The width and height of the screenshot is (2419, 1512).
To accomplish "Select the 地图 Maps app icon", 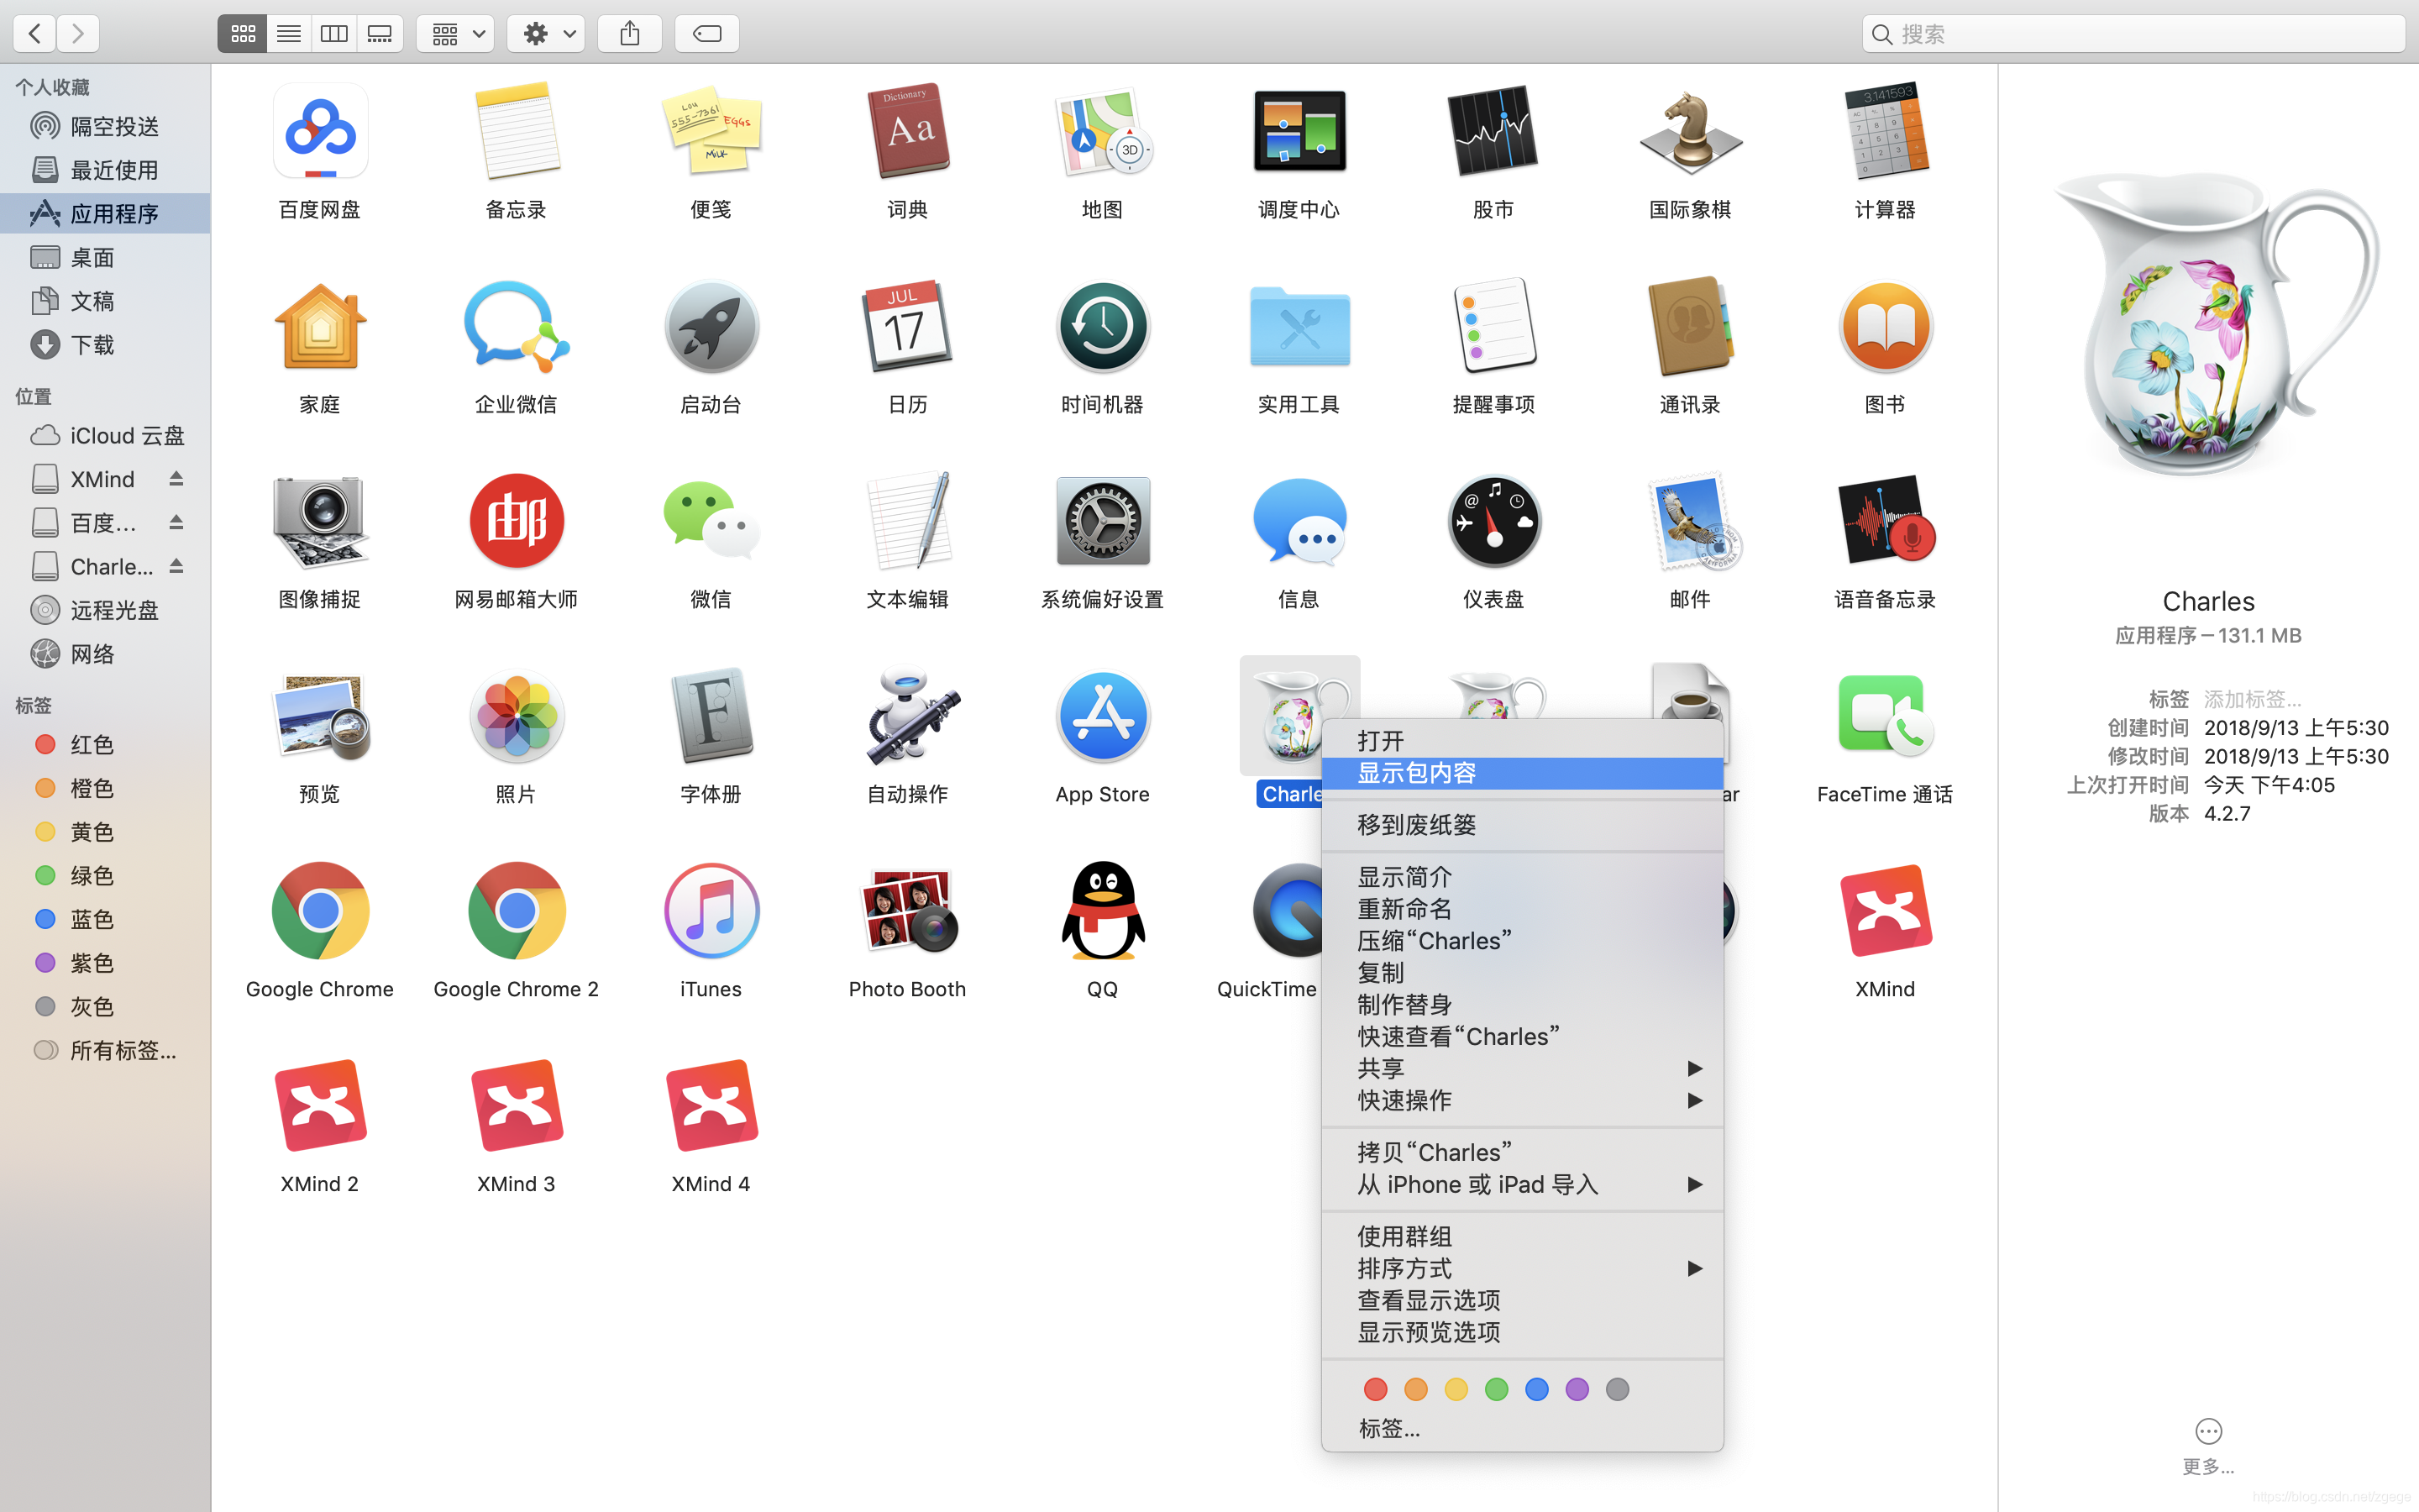I will (x=1103, y=131).
